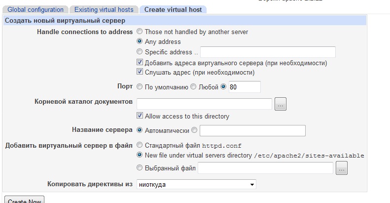Uncheck 'Allow access to this directory'
The height and width of the screenshot is (203, 390).
(x=140, y=117)
